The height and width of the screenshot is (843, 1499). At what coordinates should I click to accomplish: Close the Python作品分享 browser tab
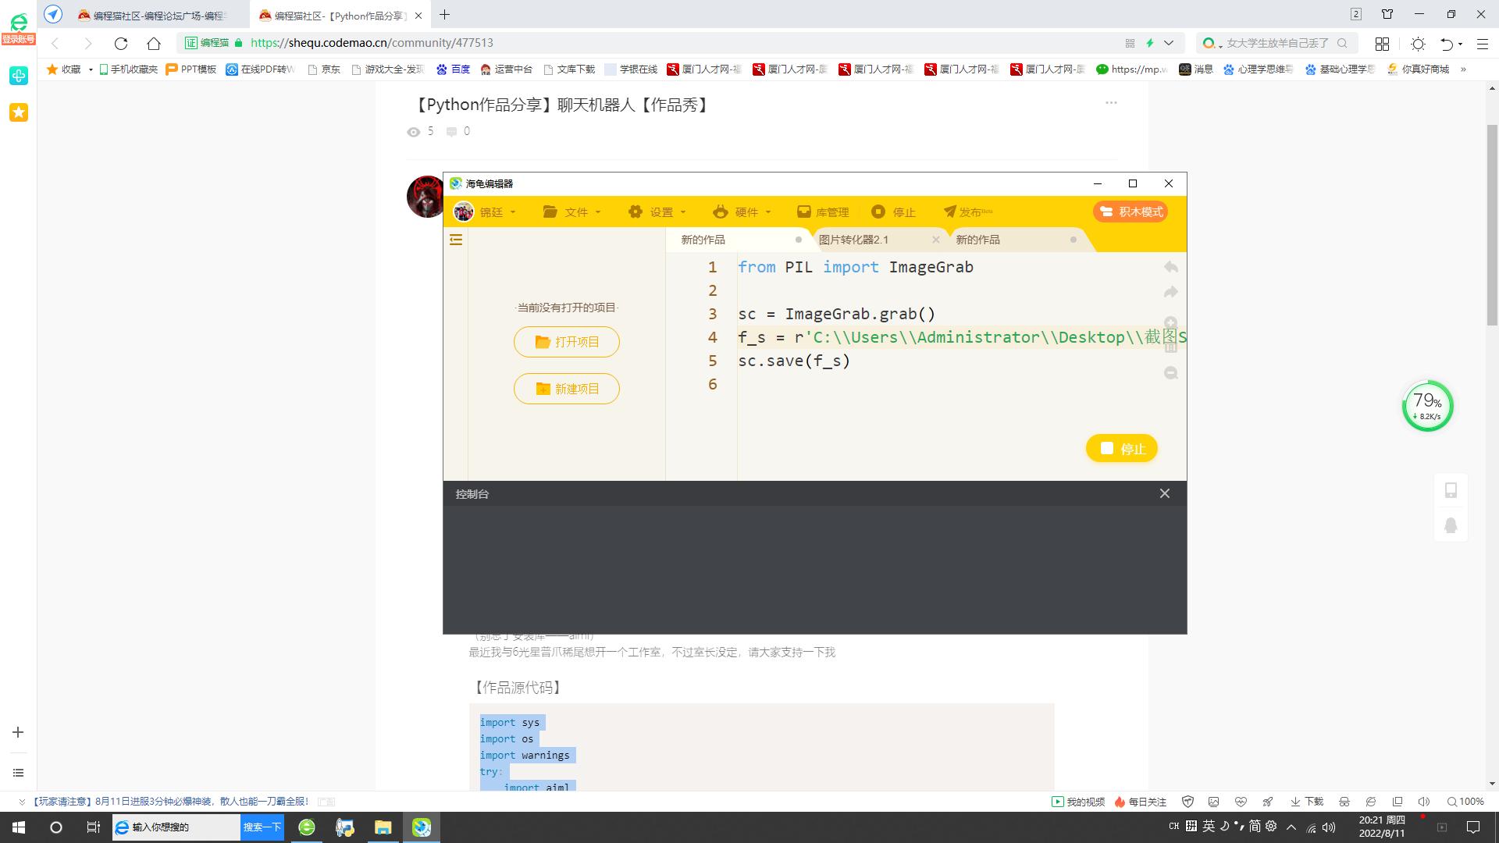(x=418, y=15)
